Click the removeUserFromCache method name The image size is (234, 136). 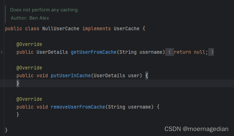click(x=78, y=107)
